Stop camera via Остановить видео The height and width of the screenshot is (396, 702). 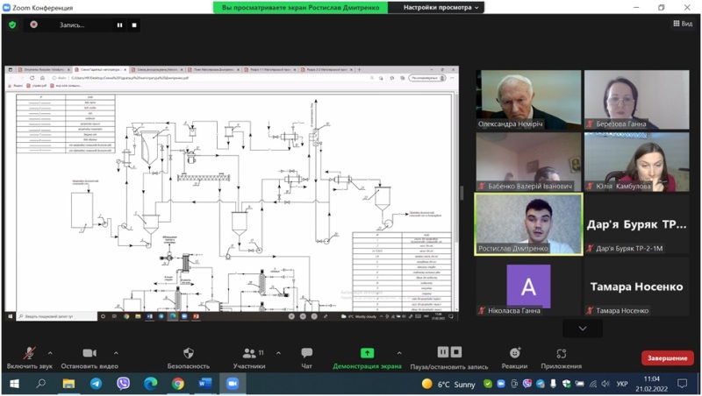[x=90, y=353]
